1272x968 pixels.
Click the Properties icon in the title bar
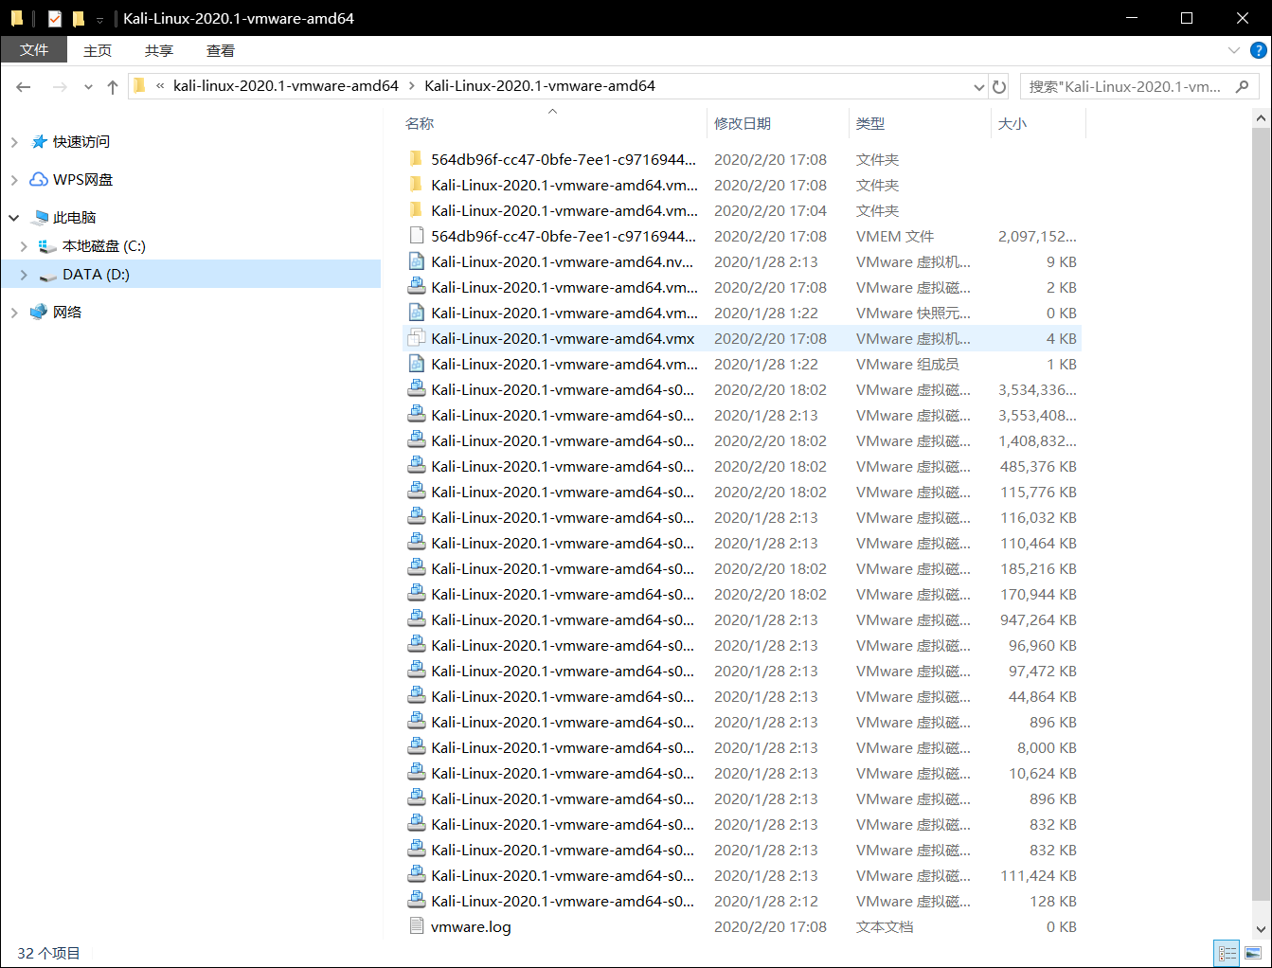pos(55,18)
